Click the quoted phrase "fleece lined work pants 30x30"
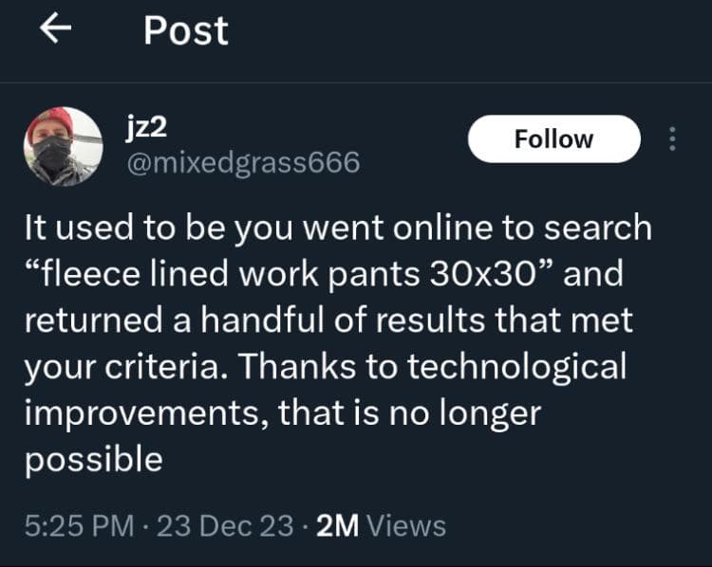The height and width of the screenshot is (567, 712). pyautogui.click(x=290, y=273)
